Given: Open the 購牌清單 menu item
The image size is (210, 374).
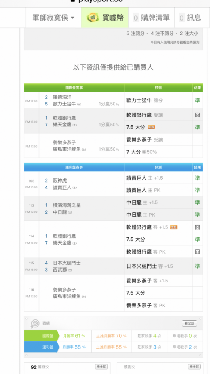Looking at the screenshot, I should tap(151, 18).
